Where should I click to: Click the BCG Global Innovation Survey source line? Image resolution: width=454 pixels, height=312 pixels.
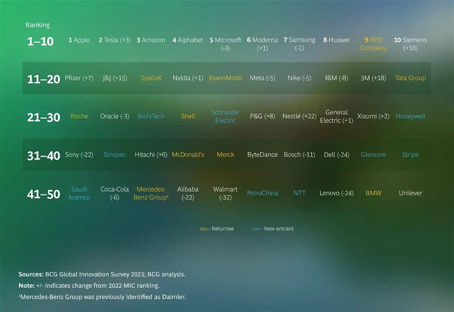[x=102, y=274]
